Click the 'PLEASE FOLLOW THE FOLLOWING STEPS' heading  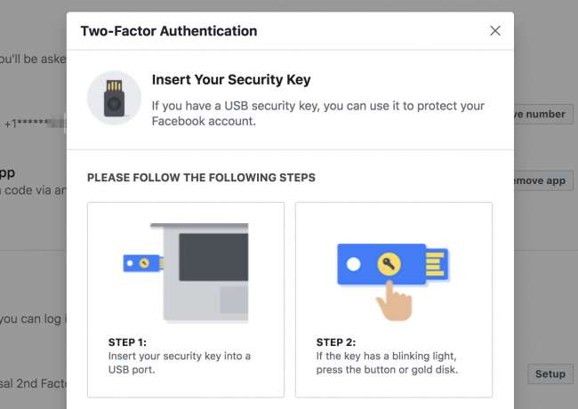point(201,178)
